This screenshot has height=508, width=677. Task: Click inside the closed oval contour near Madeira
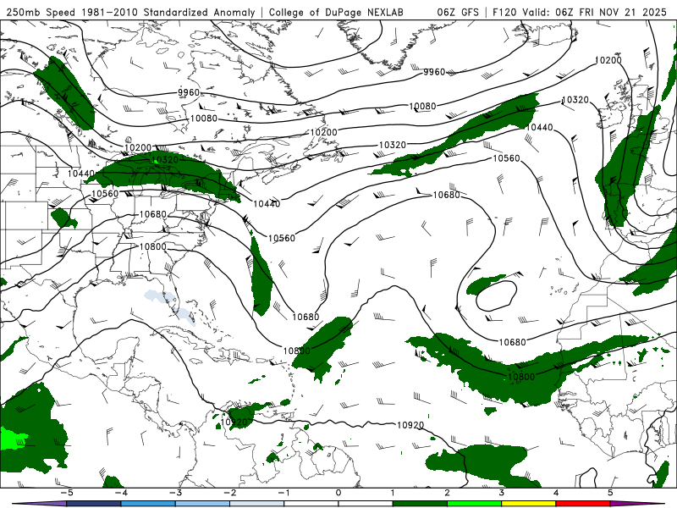497,295
